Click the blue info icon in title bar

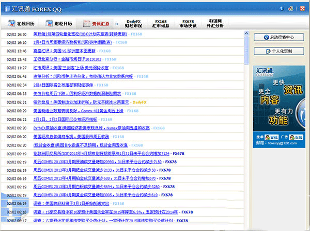tap(282, 9)
